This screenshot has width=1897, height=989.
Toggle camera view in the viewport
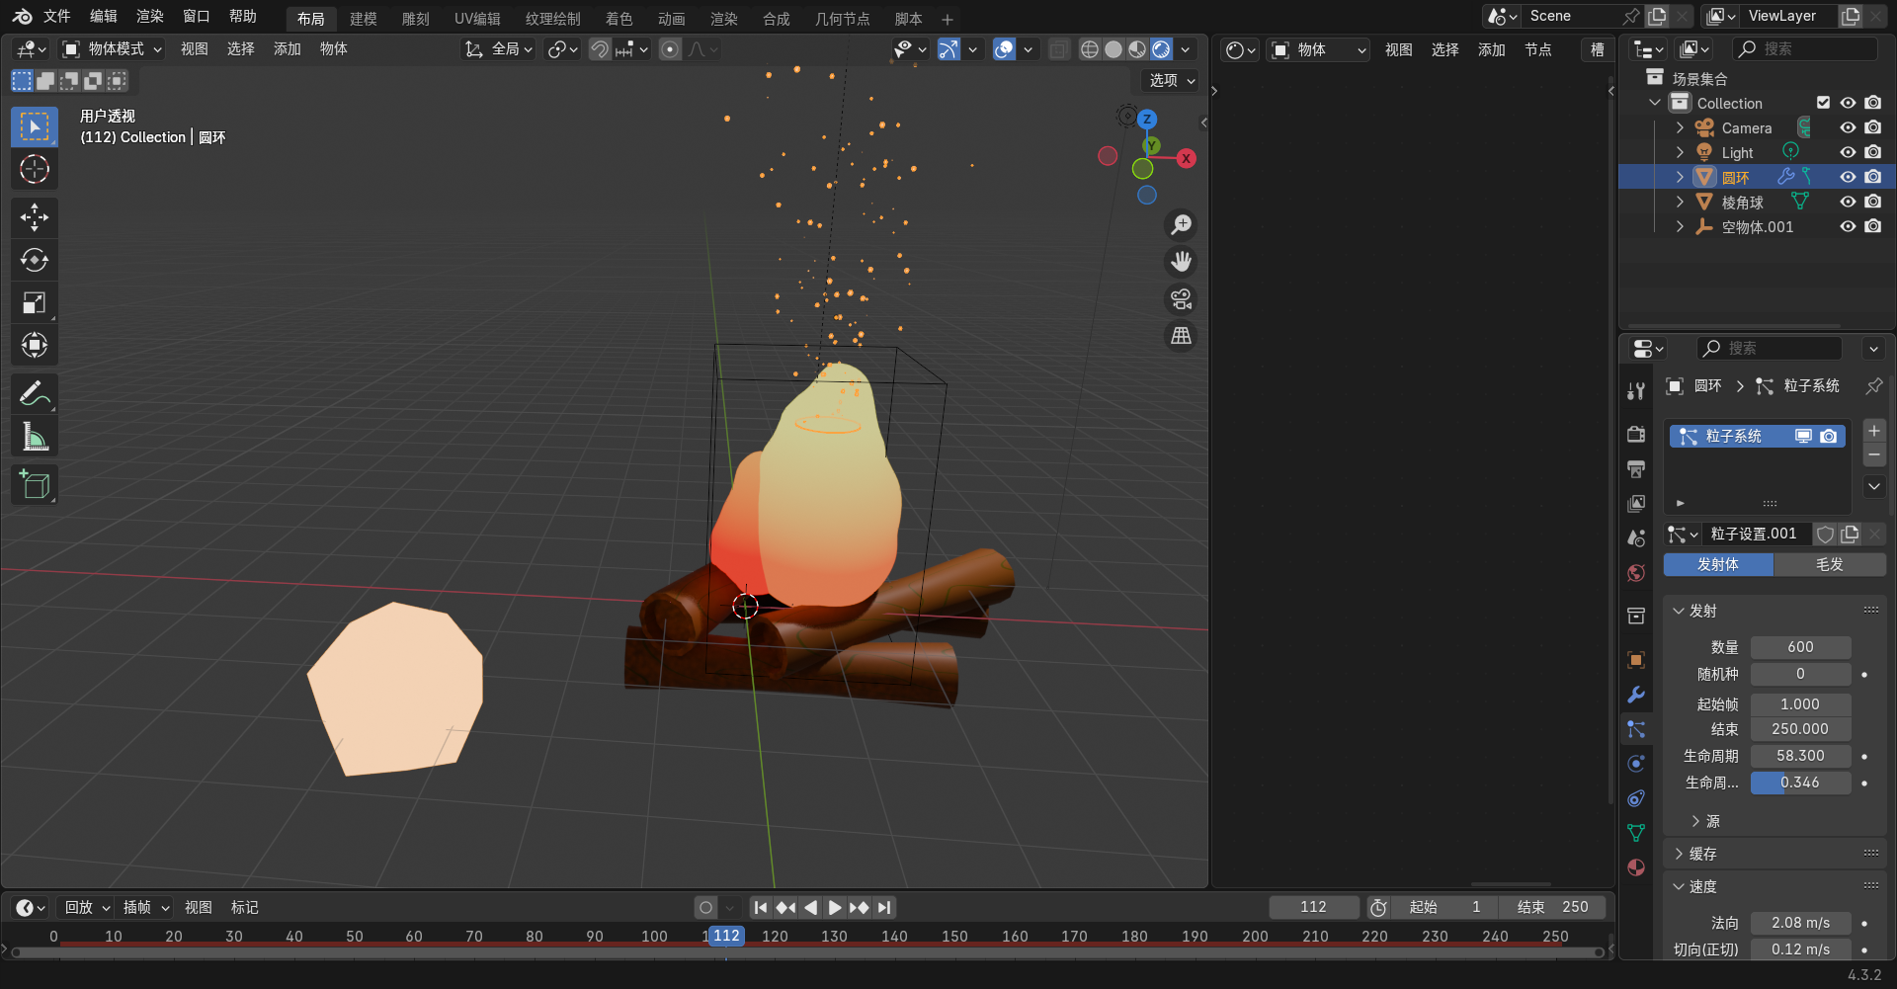1181,298
